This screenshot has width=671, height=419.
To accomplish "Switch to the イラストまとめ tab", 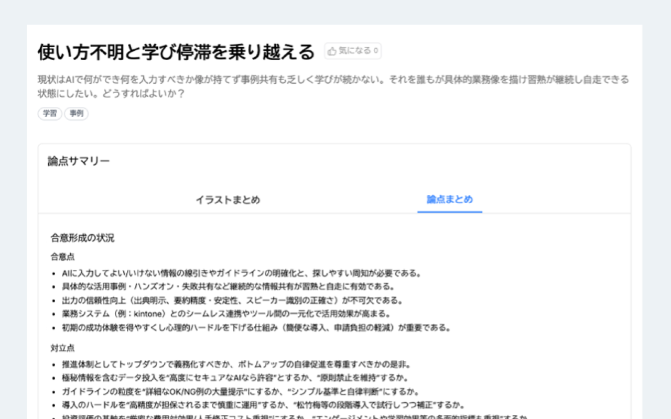I will pos(228,200).
